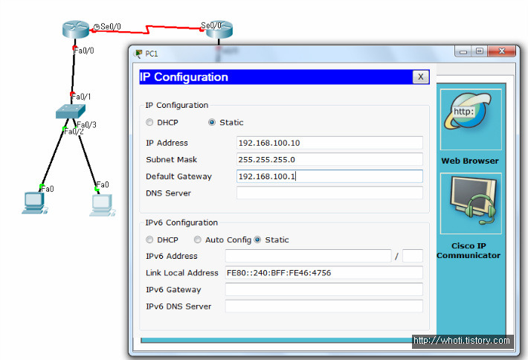Screen dimensions: 528x360
Task: Maximize the PC1 window
Action: coord(480,51)
